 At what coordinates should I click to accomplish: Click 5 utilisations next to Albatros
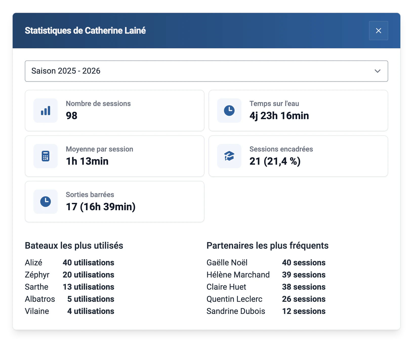point(91,299)
